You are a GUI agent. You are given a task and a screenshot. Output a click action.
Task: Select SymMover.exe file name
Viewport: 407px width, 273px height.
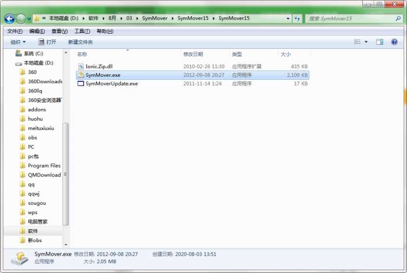point(103,75)
